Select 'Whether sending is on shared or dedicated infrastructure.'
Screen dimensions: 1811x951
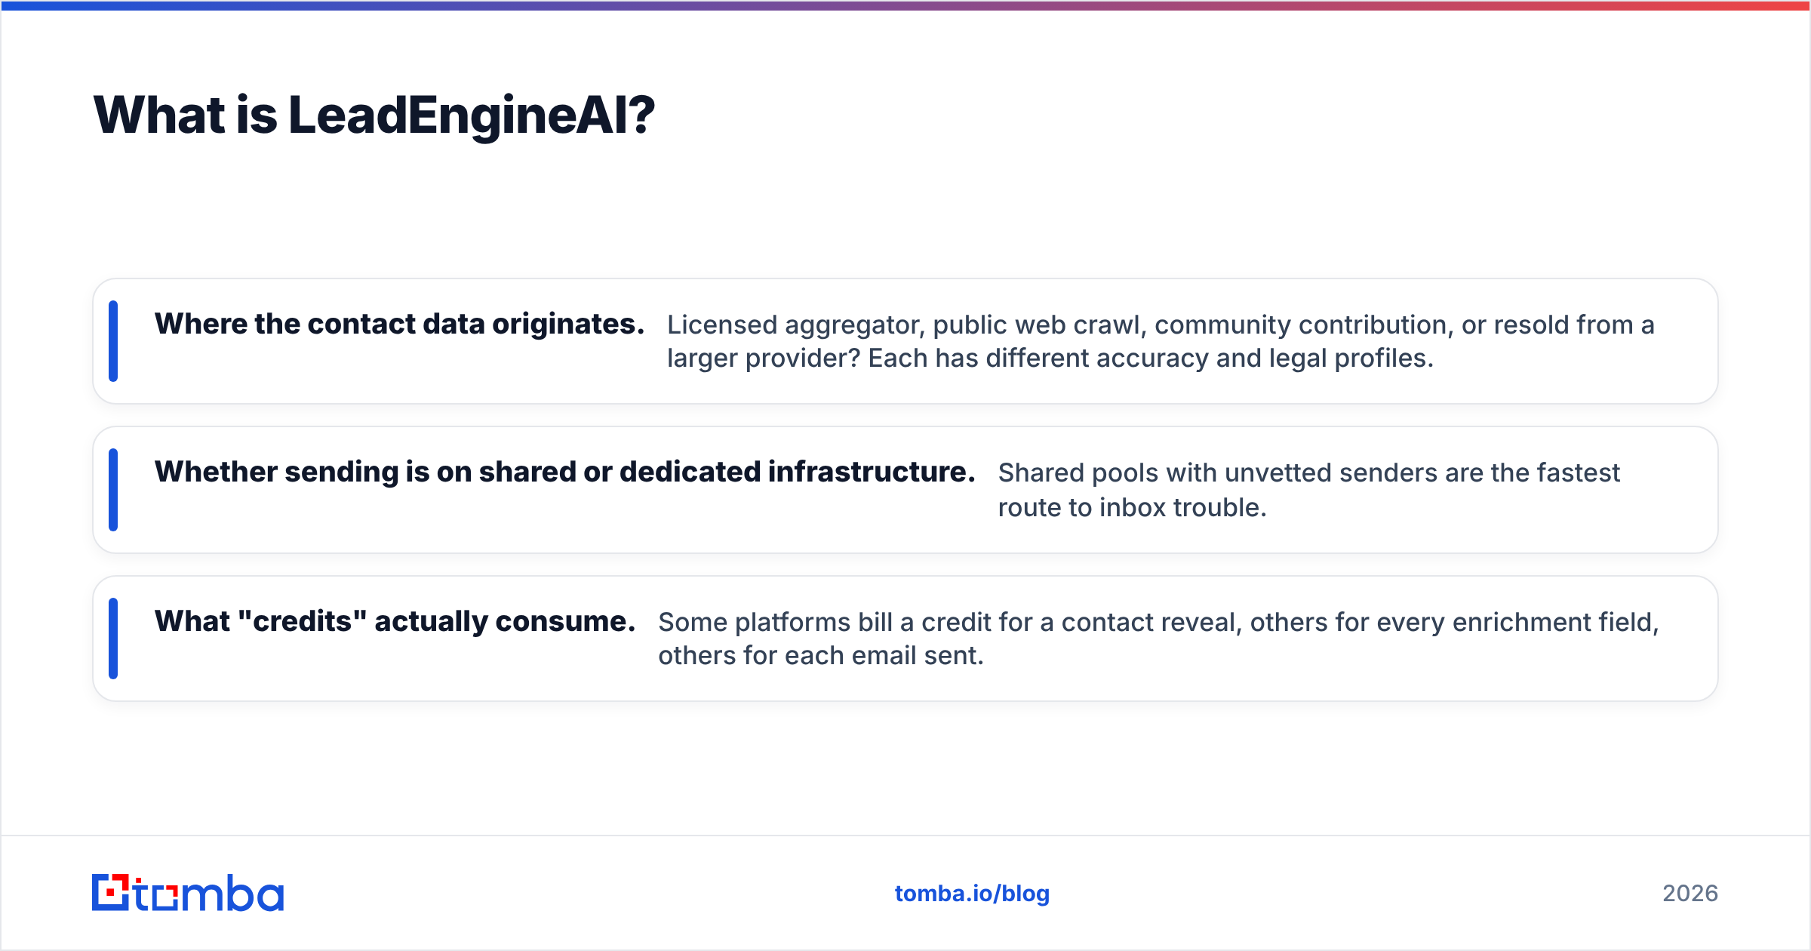565,472
